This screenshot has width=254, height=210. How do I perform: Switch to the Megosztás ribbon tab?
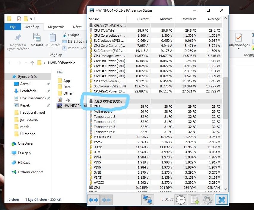click(x=56, y=27)
